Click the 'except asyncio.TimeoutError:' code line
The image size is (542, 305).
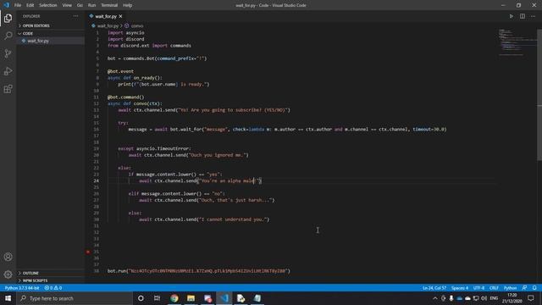154,148
